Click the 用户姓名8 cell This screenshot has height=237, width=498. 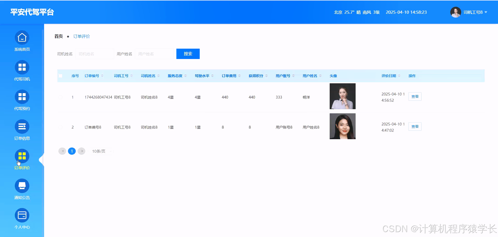point(311,127)
